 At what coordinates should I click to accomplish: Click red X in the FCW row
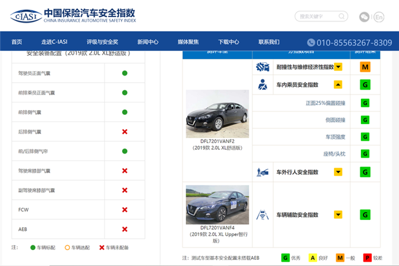pos(125,209)
